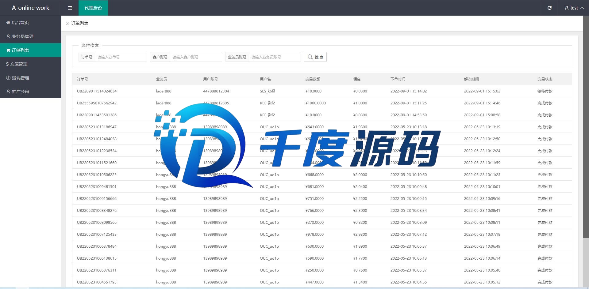The width and height of the screenshot is (589, 289).
Task: Click the coin icon beside 提现管理
Action: point(8,78)
